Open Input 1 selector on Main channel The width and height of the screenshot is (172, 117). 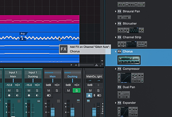13,73
